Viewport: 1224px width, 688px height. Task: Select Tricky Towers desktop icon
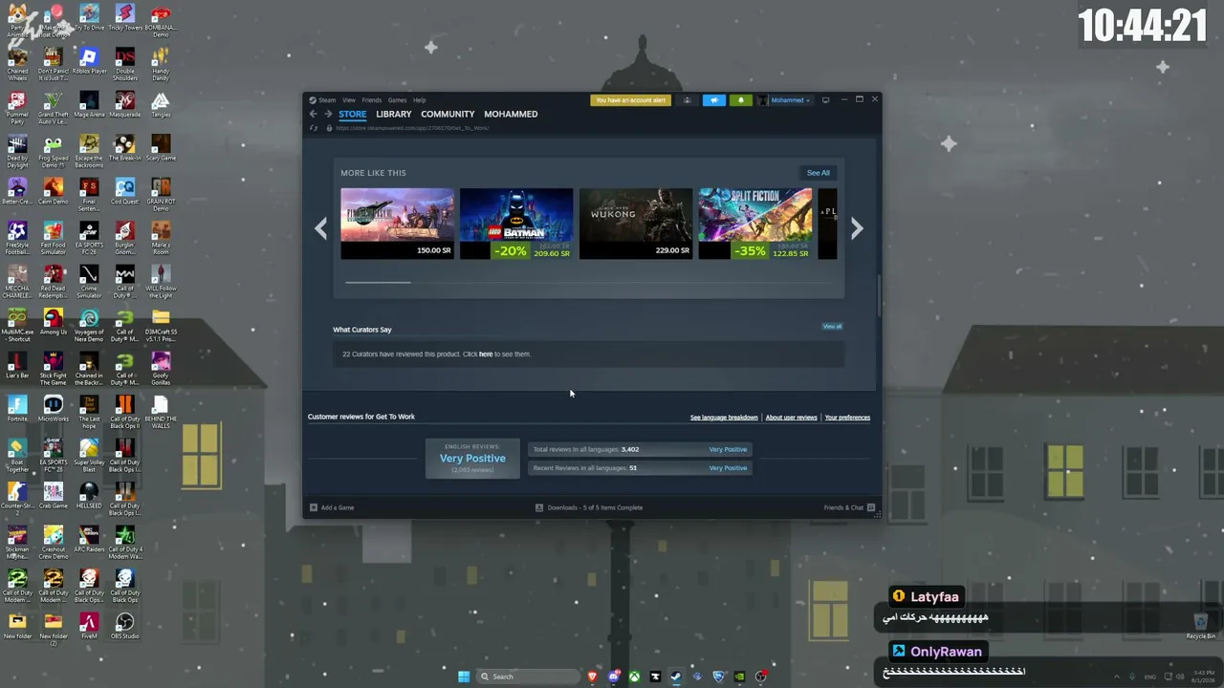124,18
